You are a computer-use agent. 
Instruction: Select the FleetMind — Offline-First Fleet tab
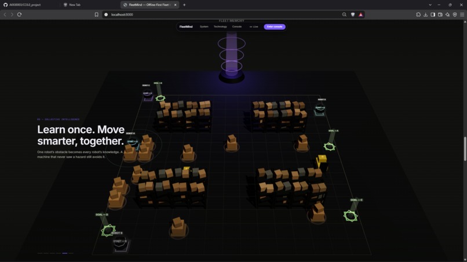(149, 5)
